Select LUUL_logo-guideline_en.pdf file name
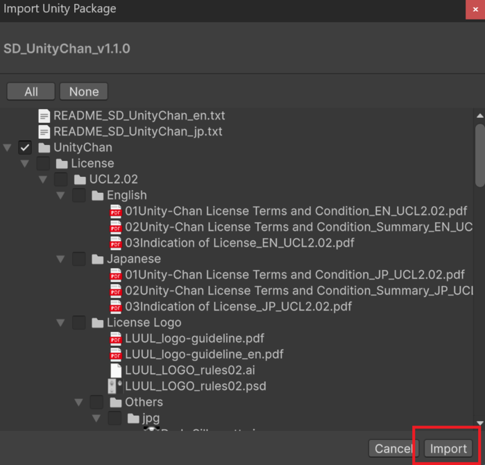This screenshot has width=485, height=465. pyautogui.click(x=204, y=355)
